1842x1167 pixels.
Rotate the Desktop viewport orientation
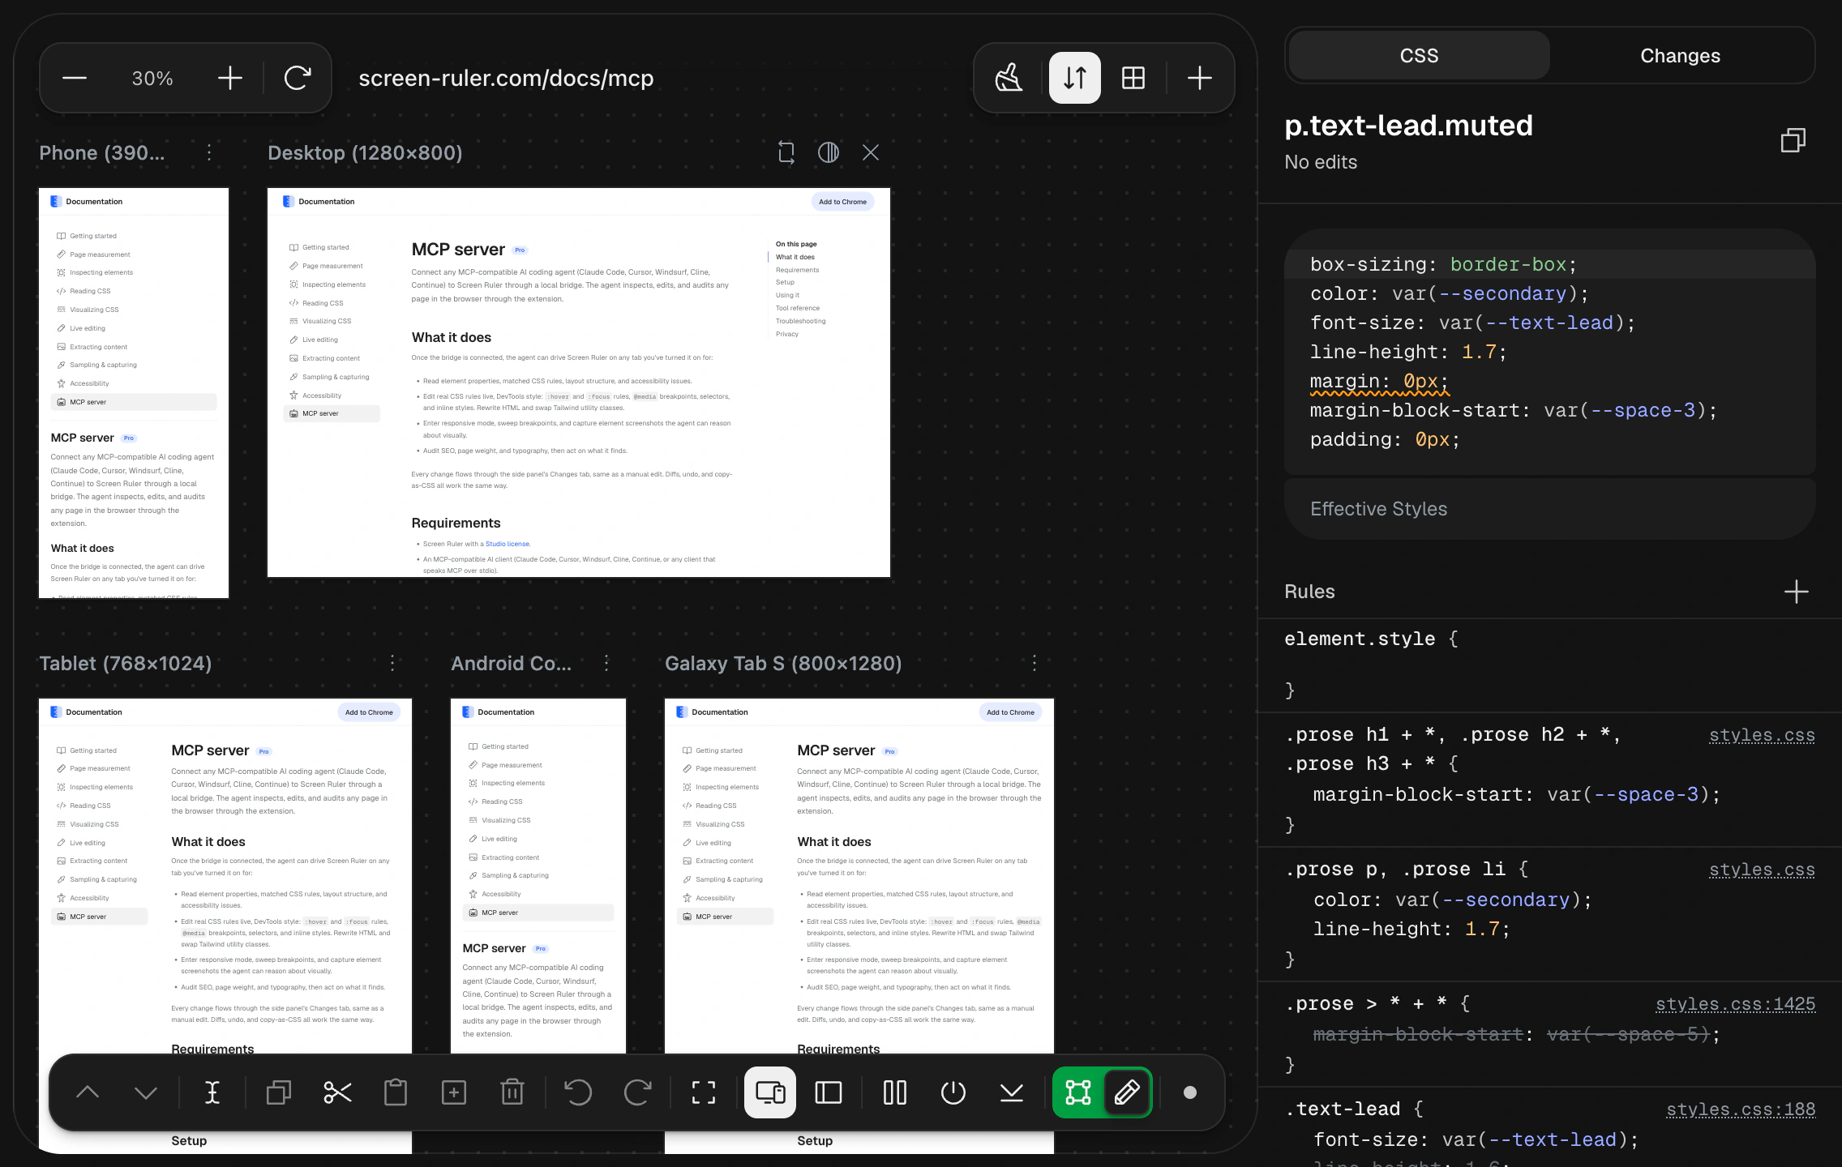click(786, 152)
